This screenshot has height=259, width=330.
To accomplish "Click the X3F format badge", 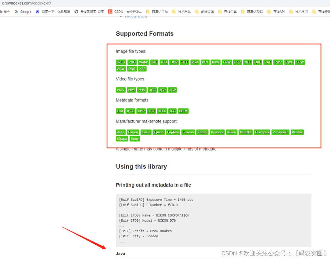I will coord(142,69).
